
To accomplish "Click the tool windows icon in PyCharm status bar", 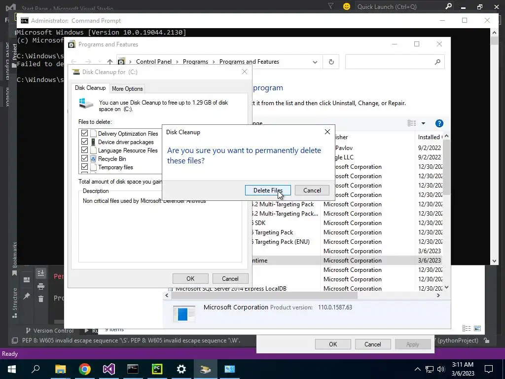I will [14, 341].
